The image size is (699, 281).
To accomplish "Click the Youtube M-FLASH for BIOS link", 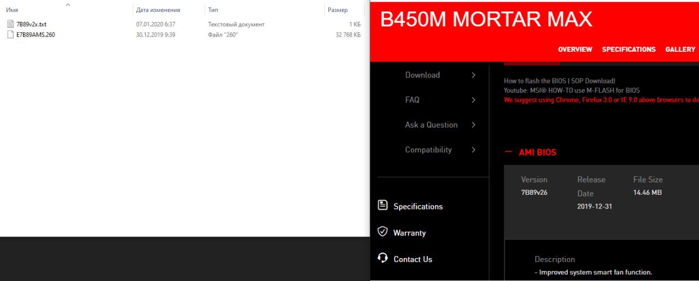I will pos(572,91).
